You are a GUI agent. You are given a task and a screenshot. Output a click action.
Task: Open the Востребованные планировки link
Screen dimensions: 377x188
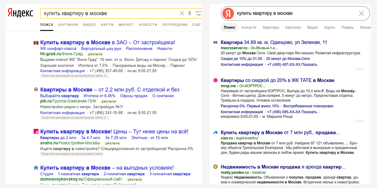pos(308,106)
